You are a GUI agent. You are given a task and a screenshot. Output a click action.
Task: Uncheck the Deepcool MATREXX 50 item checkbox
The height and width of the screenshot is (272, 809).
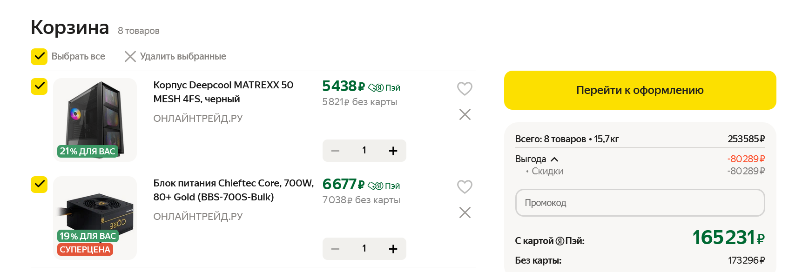coord(39,86)
